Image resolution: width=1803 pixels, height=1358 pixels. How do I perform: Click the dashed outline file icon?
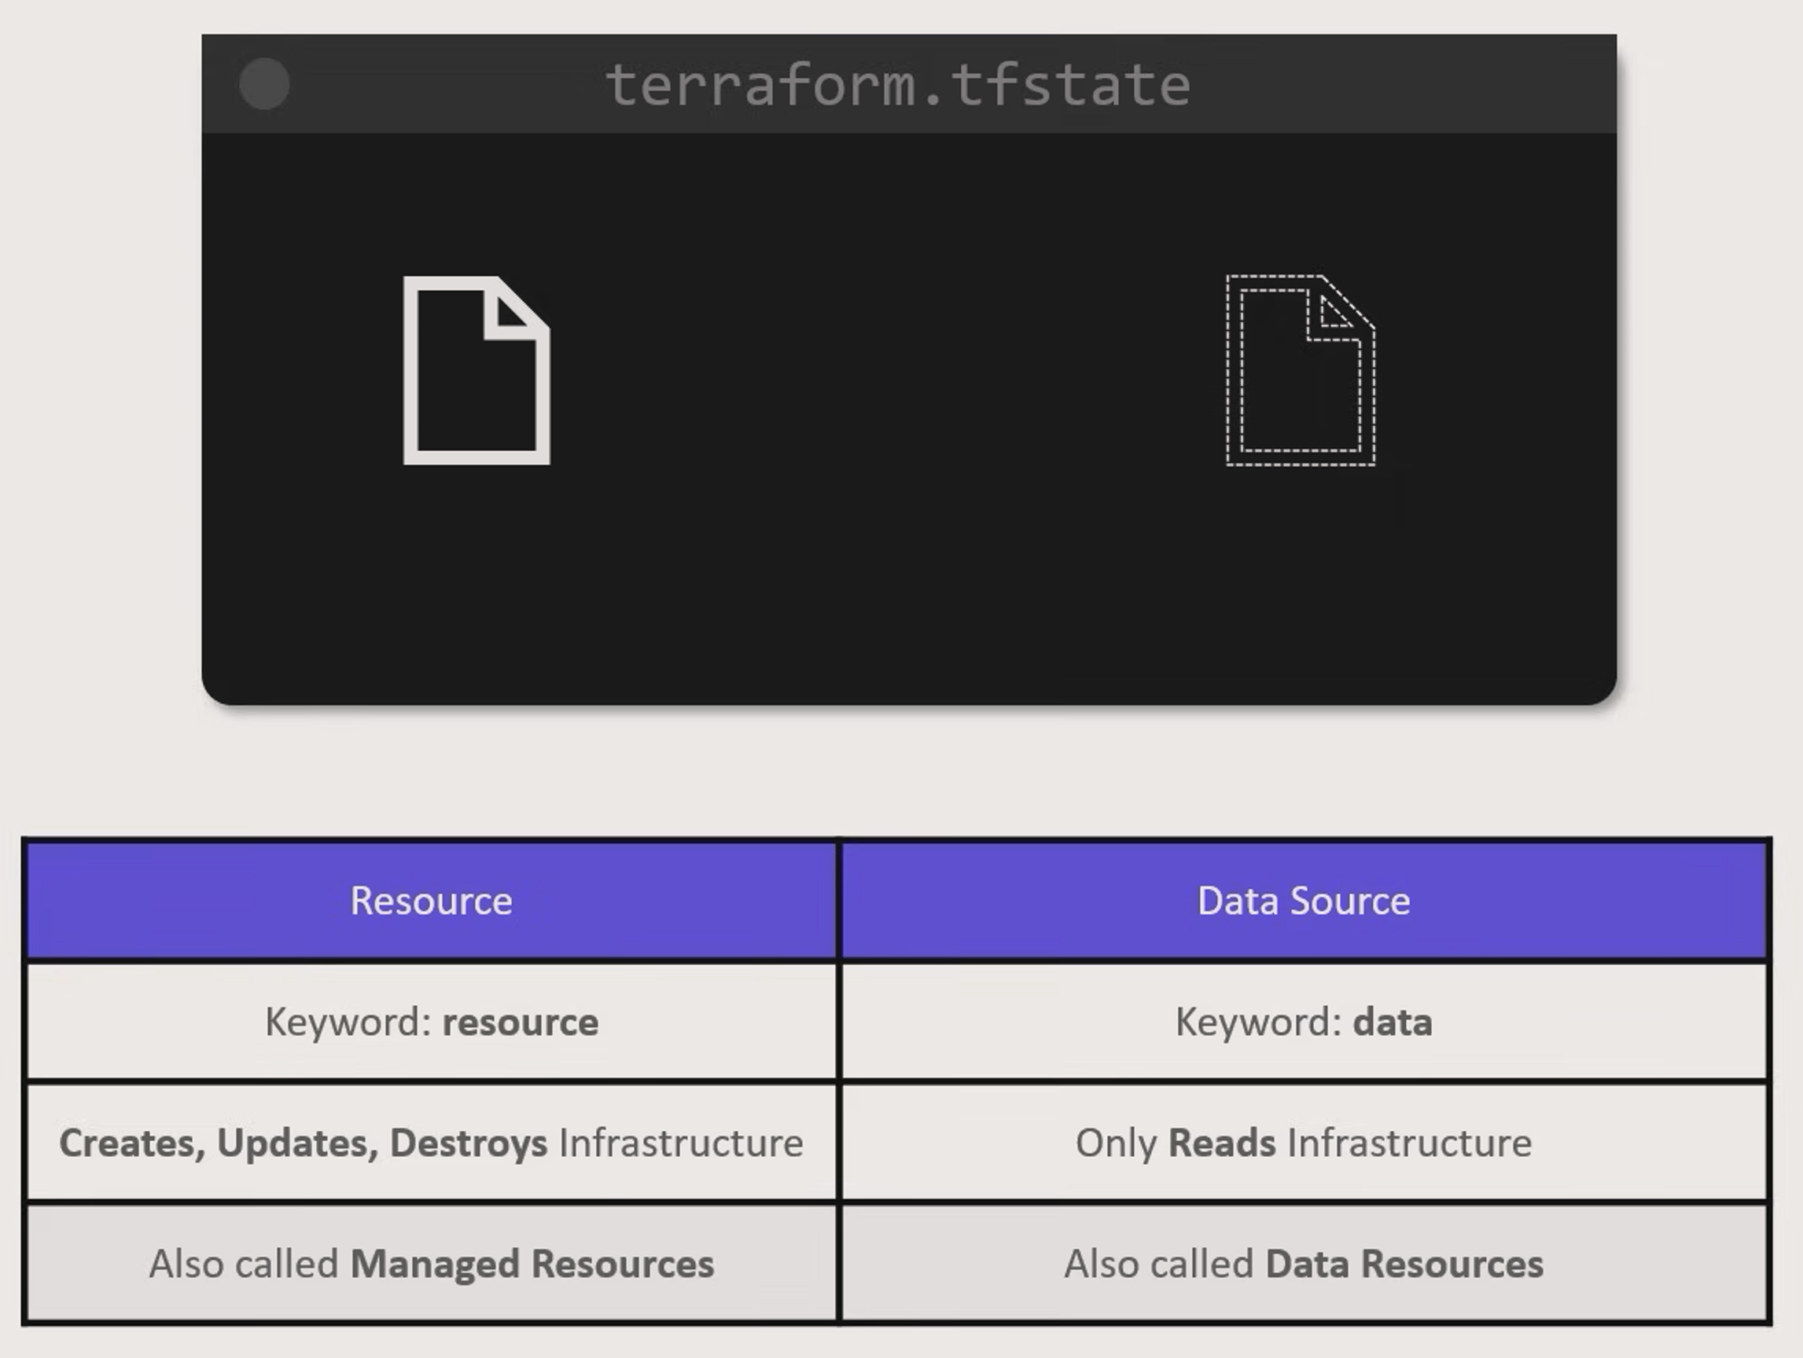(1300, 371)
